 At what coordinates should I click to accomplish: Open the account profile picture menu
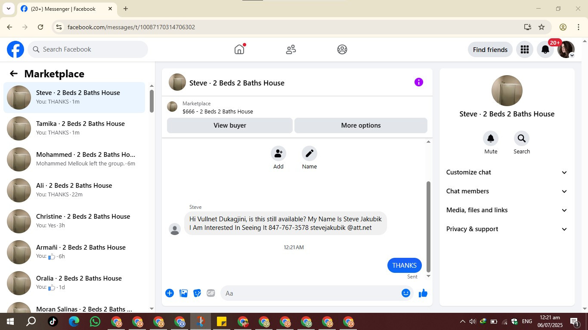click(x=566, y=49)
